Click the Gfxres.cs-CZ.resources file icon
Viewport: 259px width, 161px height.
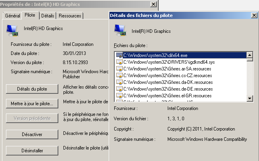coord(119,76)
